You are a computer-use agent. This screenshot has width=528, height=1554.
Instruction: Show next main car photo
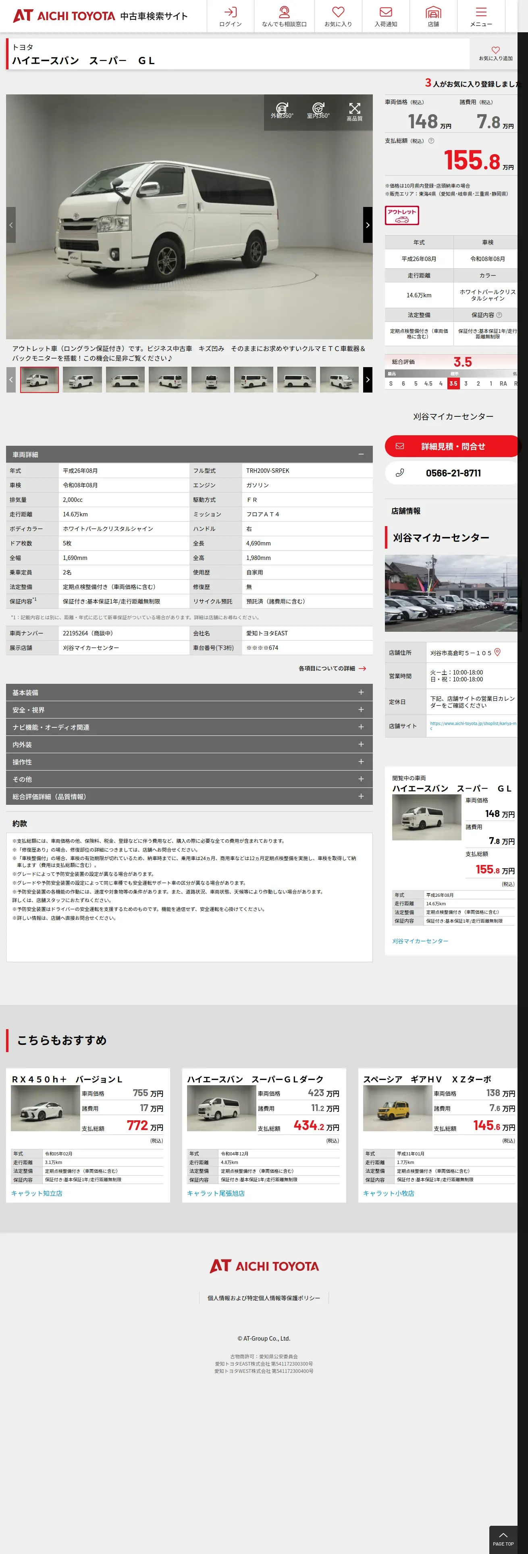click(x=368, y=225)
